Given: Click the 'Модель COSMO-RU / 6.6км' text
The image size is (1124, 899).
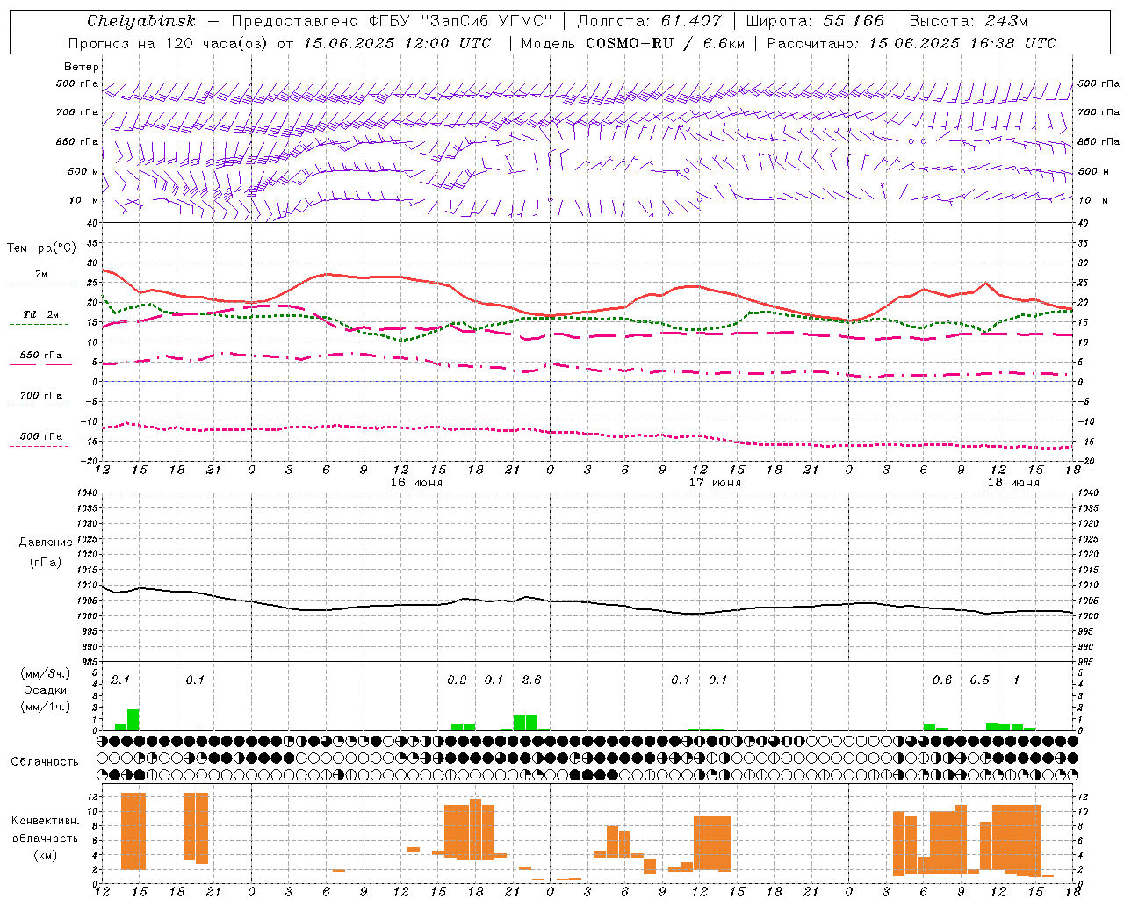Looking at the screenshot, I should click(632, 43).
